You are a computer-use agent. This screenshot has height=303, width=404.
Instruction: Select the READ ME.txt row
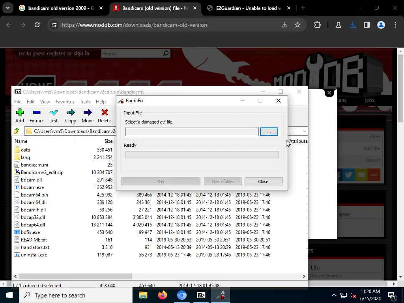click(159, 240)
